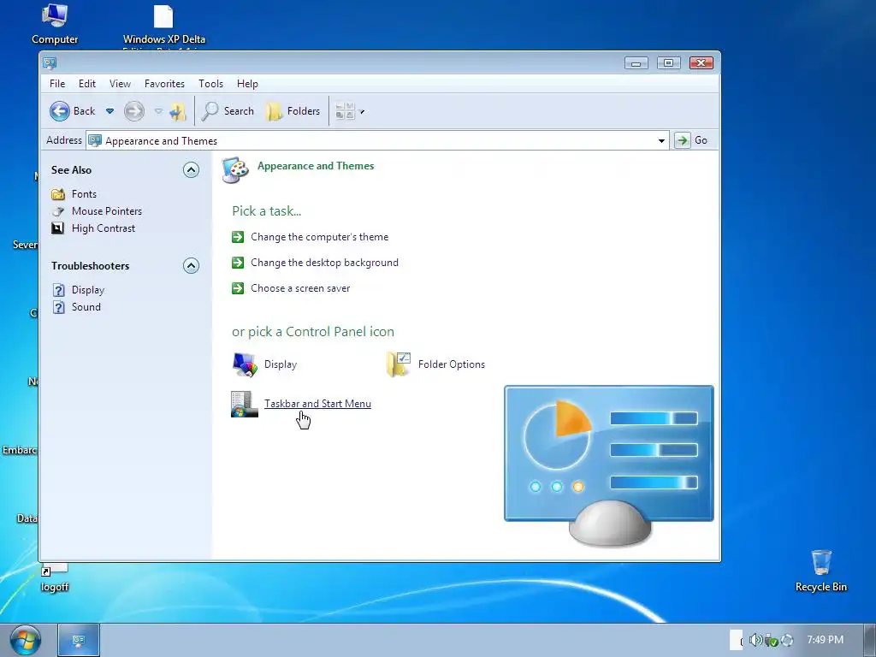Image resolution: width=876 pixels, height=657 pixels.
Task: Click arrow icon beside Choose a screen saver
Action: coord(238,288)
